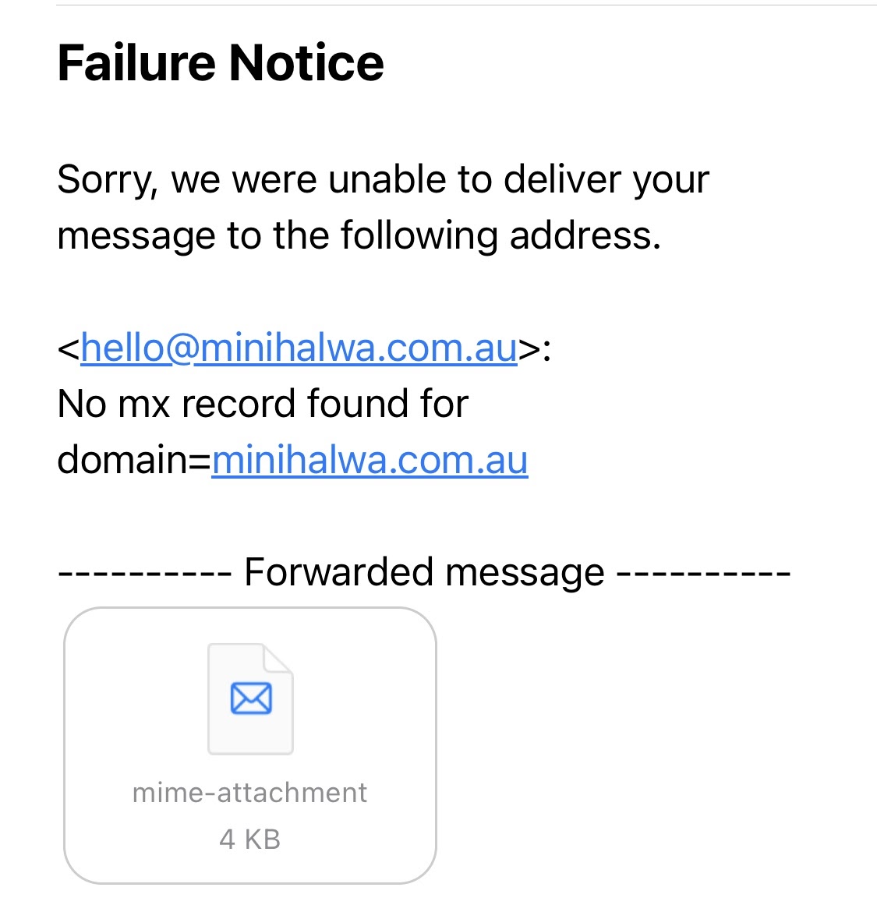Click the left dashes of forwarded separator
Viewport: 877px width, 912px height.
click(x=145, y=574)
